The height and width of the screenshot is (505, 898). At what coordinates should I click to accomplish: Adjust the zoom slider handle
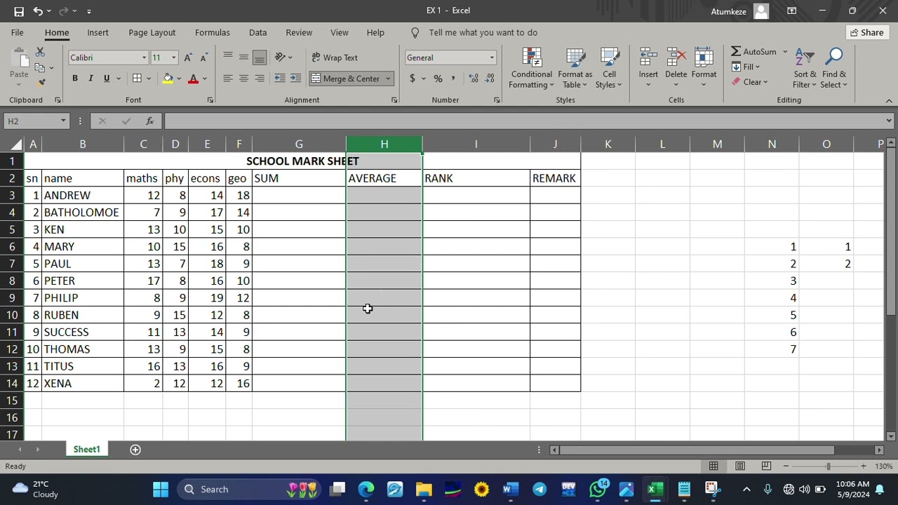coord(828,466)
